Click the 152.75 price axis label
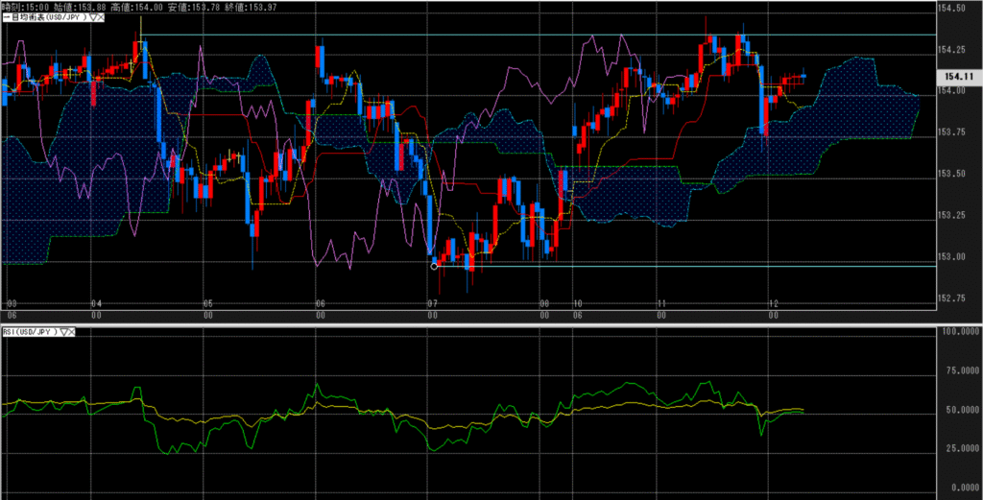The width and height of the screenshot is (983, 500). (954, 298)
